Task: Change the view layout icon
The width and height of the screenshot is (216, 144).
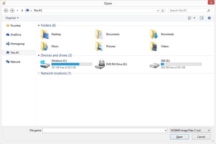Action: 190,18
